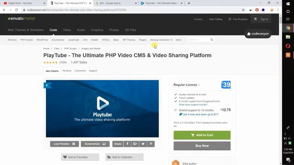Viewport: 294px width, 165px height.
Task: Click the site search input field
Action: click(199, 40)
